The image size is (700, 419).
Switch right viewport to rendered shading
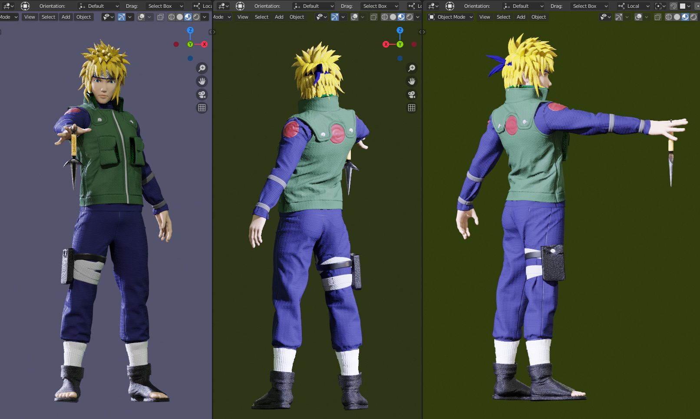[693, 17]
